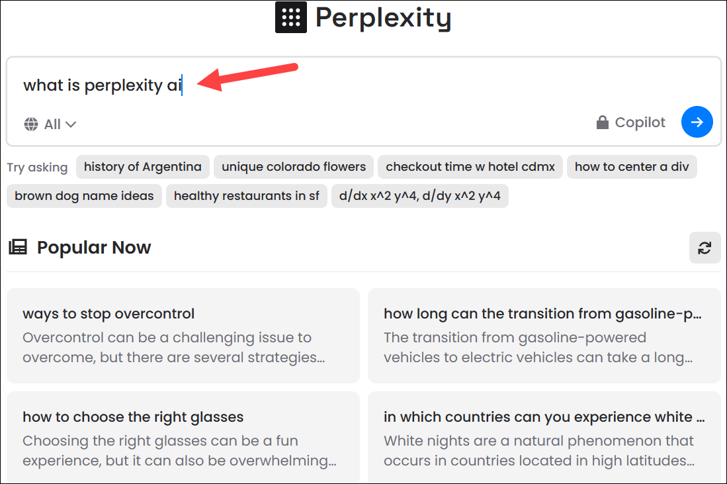The height and width of the screenshot is (484, 727).
Task: Ask the "history of Argentina" suggestion
Action: click(x=142, y=166)
